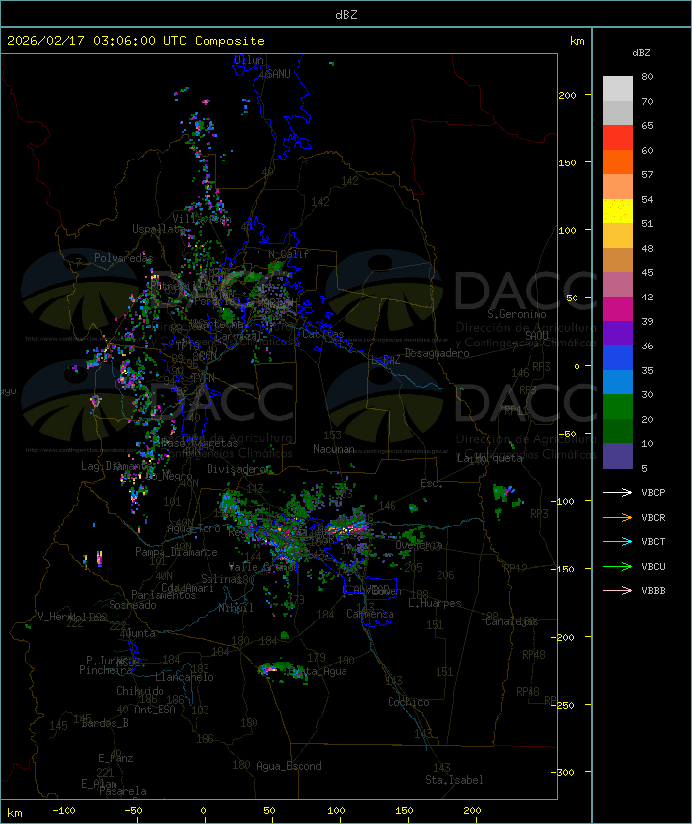Click the 'Parlamentos' map label
Image resolution: width=692 pixels, height=824 pixels.
[x=163, y=595]
